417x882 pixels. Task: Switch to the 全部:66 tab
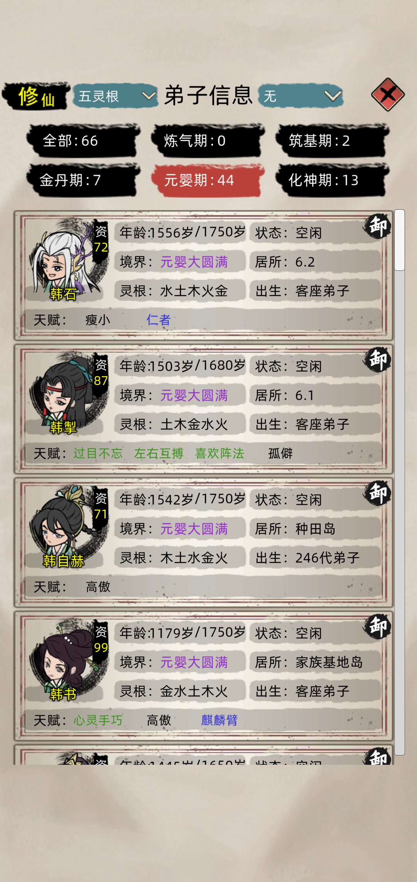83,141
